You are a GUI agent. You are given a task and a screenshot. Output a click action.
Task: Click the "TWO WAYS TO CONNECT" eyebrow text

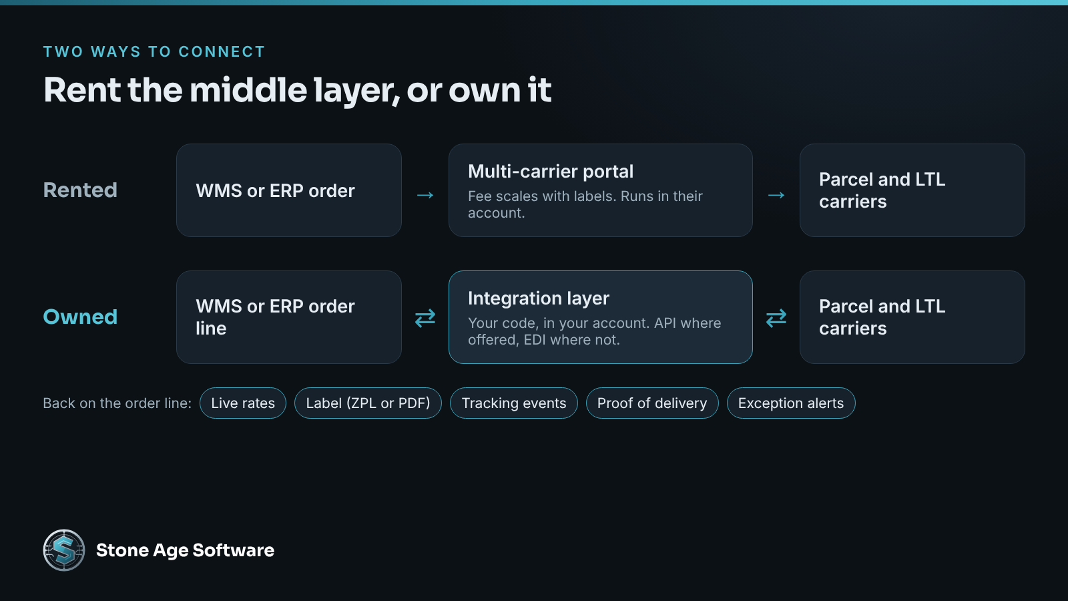click(154, 52)
